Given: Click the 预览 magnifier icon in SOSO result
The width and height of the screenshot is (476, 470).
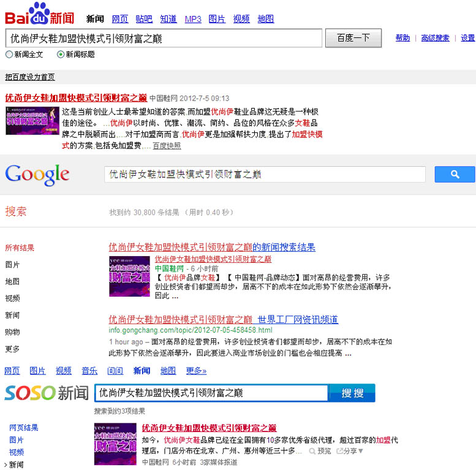Looking at the screenshot, I should pyautogui.click(x=313, y=451).
